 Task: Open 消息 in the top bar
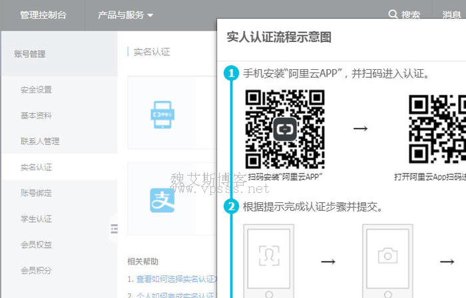coord(451,15)
